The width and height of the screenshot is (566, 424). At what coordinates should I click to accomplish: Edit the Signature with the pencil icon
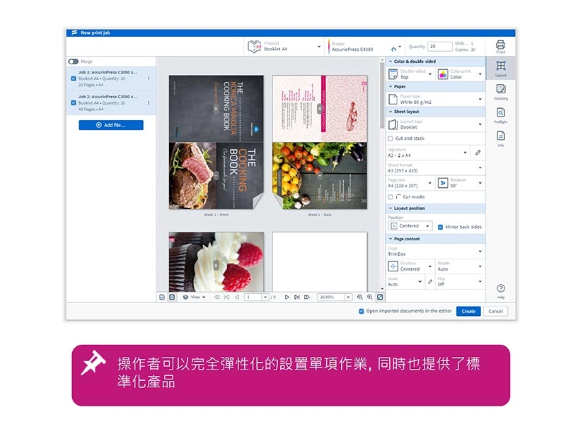(x=478, y=153)
